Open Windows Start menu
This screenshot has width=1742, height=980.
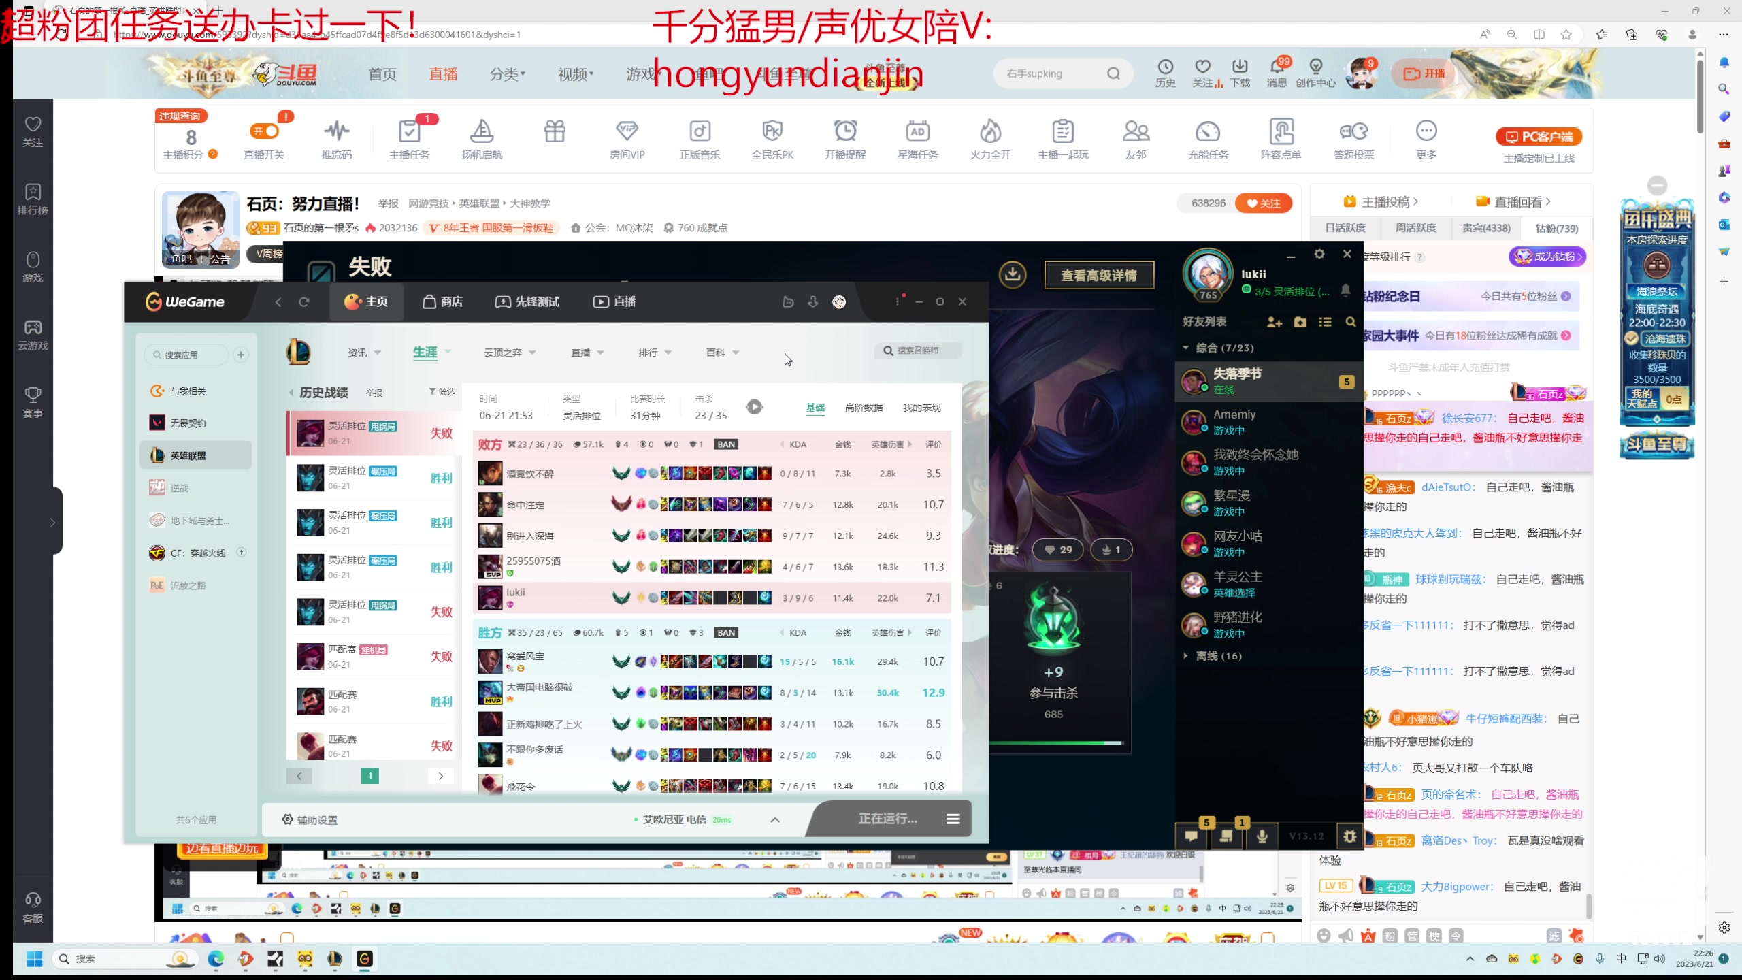pos(34,959)
